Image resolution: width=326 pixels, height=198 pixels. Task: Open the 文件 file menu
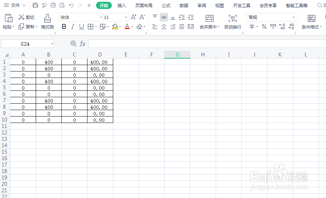(x=15, y=5)
